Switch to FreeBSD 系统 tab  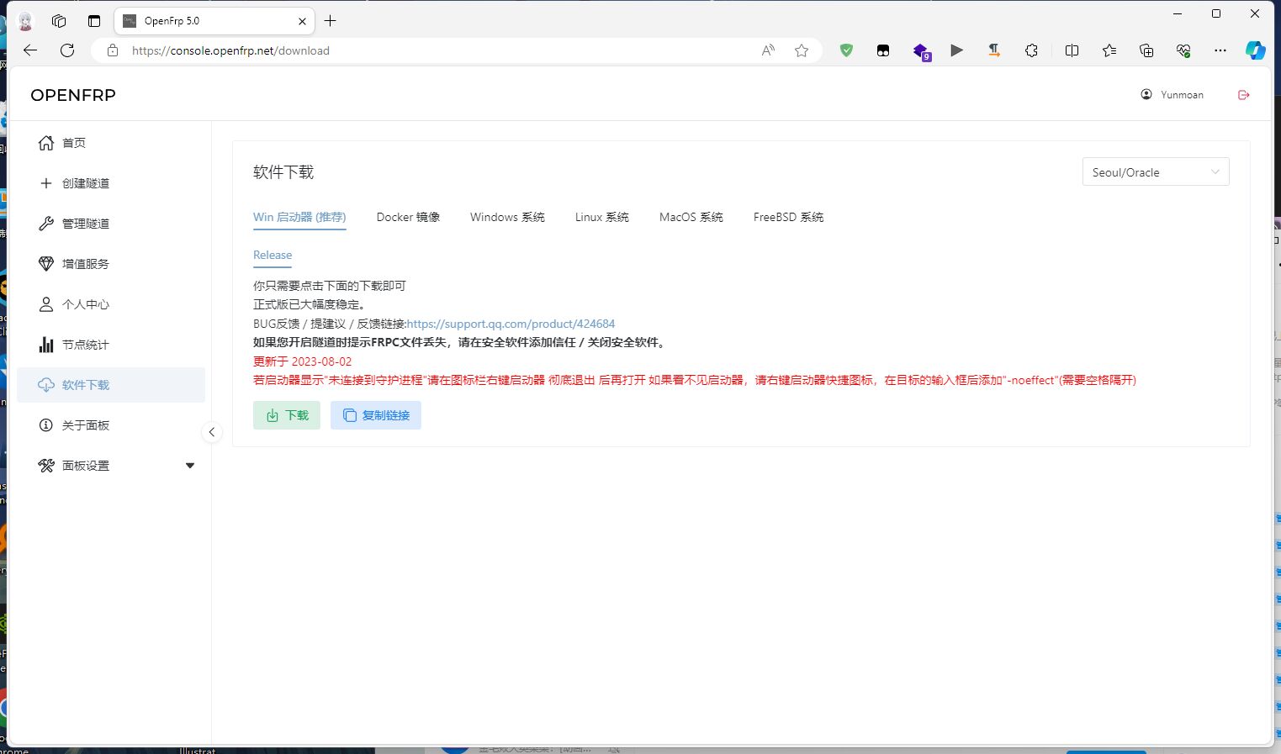coord(788,217)
